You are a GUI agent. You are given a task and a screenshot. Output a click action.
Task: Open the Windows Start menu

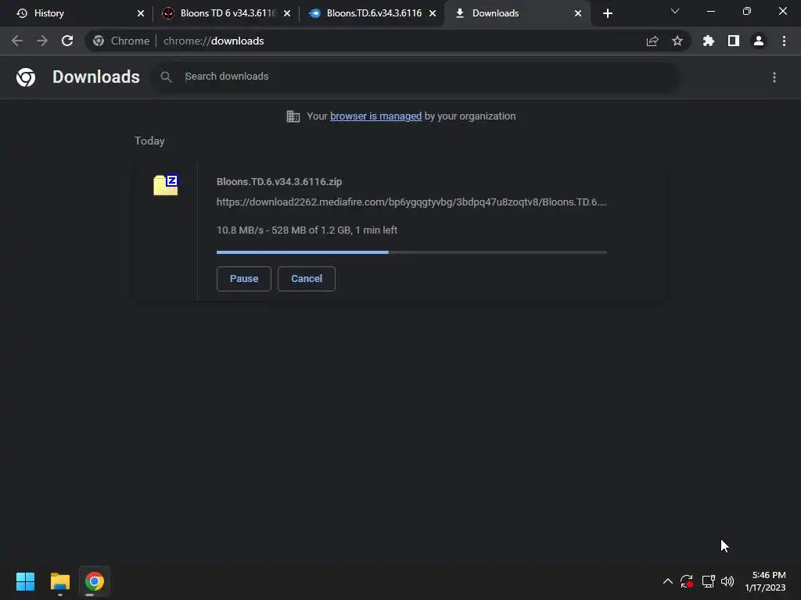25,581
